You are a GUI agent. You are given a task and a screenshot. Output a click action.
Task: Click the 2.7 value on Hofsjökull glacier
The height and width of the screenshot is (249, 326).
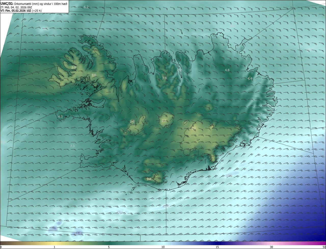[x=164, y=120]
